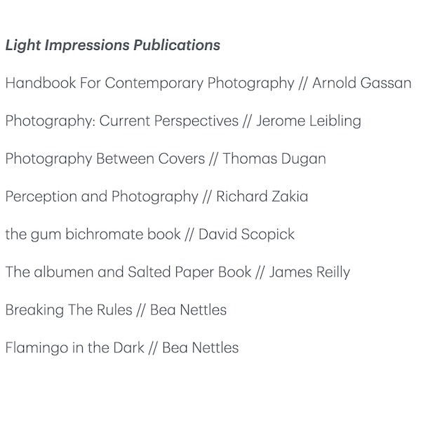Click the author name Thomas Dugan
This screenshot has height=421, width=421.
[274, 159]
